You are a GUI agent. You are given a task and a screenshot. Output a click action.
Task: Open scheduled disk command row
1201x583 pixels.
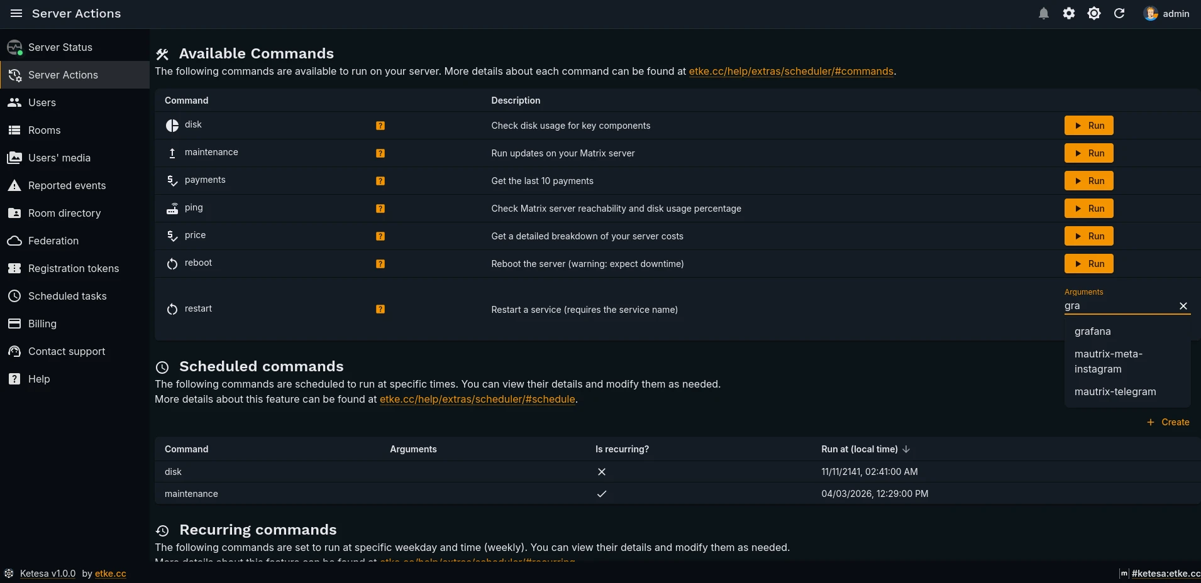tap(677, 472)
